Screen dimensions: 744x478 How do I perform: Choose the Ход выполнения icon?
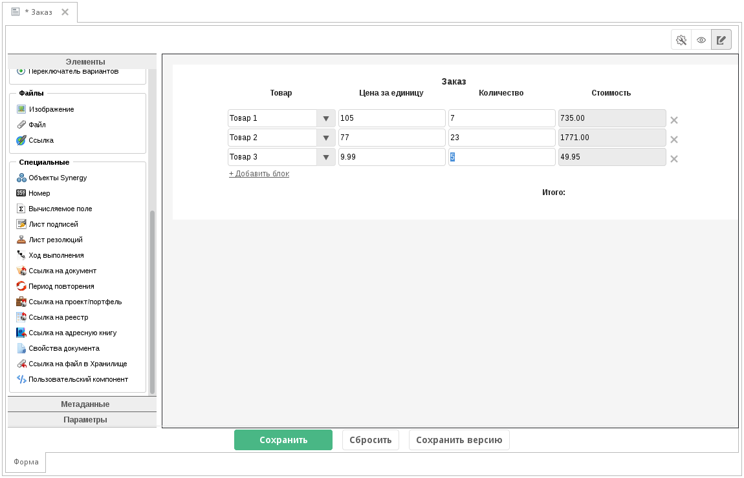tap(21, 255)
